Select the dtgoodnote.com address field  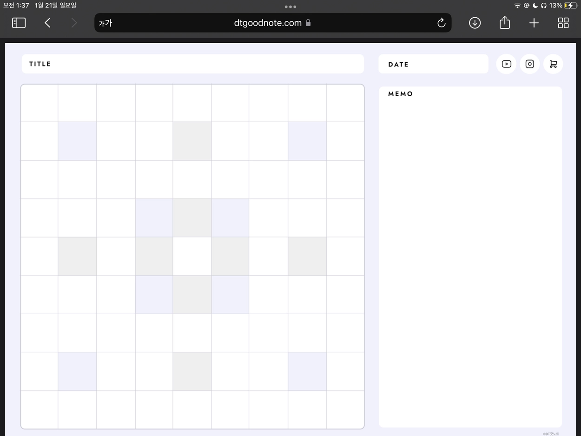click(273, 23)
